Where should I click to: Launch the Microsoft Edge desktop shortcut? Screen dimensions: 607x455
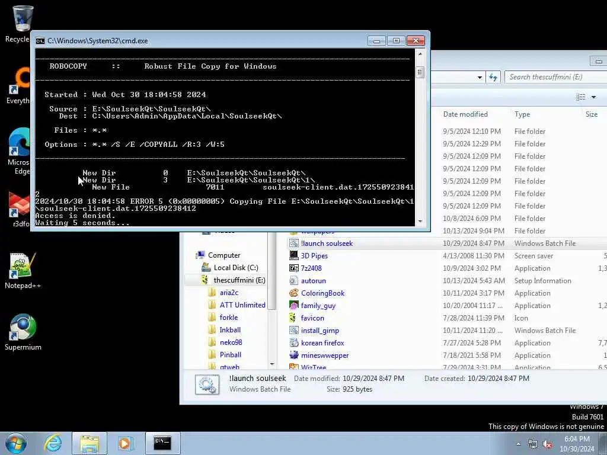[20, 151]
